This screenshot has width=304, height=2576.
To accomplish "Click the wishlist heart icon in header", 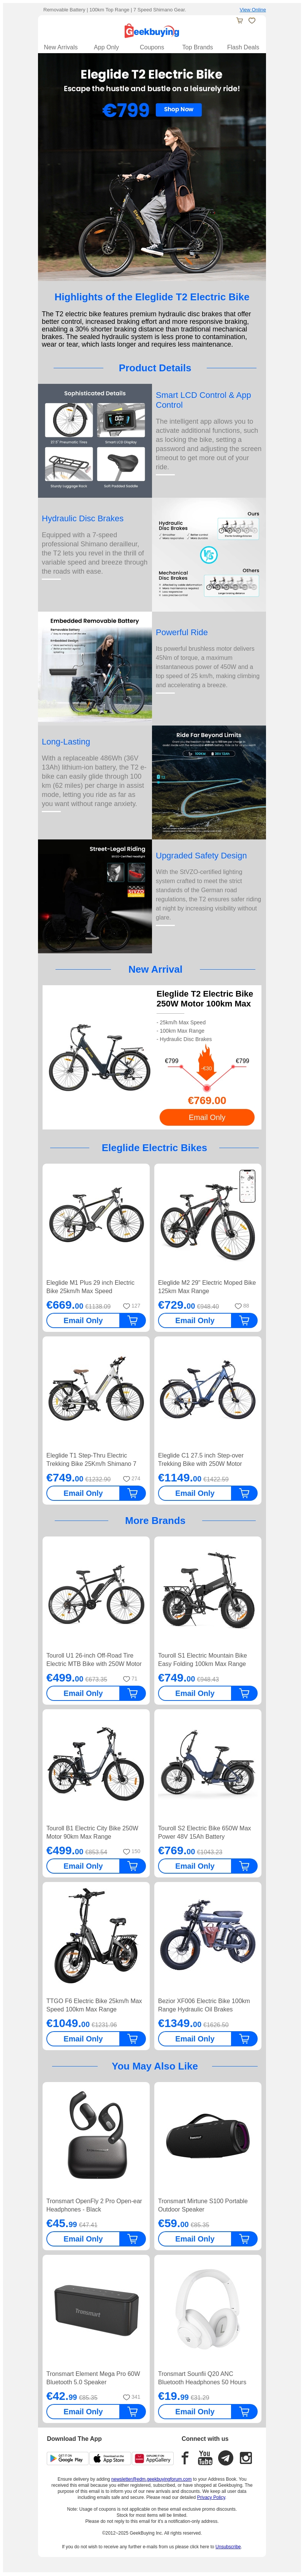I will tap(252, 20).
